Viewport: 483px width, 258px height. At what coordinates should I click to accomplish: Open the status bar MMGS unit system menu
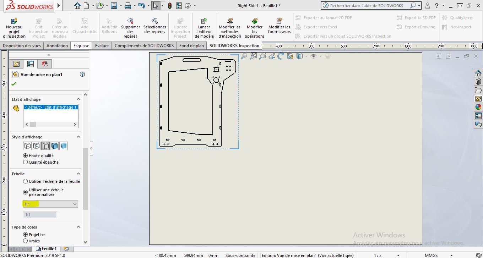tap(431, 255)
